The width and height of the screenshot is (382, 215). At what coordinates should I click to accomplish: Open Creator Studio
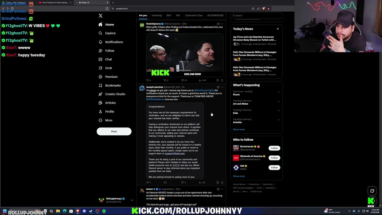tap(112, 94)
